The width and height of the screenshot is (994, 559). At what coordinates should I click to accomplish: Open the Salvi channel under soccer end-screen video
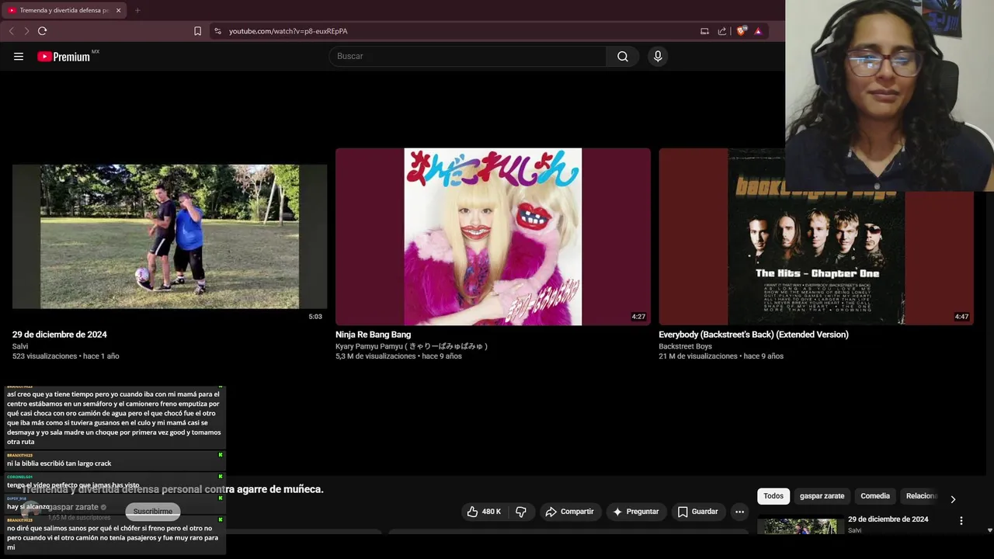point(20,346)
